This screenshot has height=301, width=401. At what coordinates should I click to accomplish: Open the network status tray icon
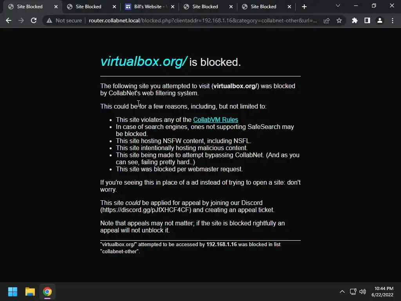tap(353, 292)
